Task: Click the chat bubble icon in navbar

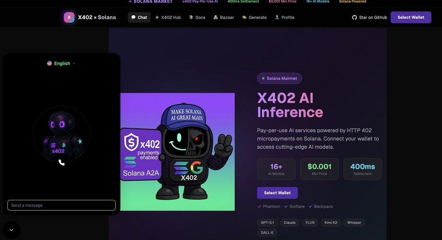Action: 133,17
